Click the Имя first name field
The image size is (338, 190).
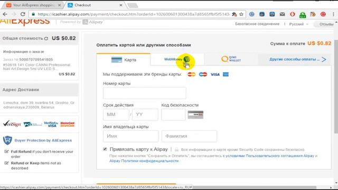tap(130, 136)
